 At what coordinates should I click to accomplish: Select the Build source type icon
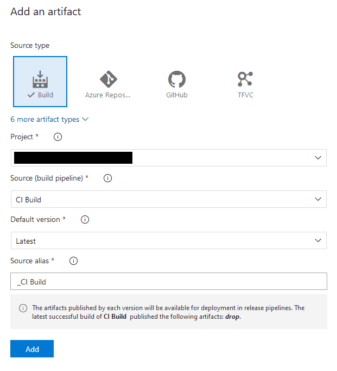tap(40, 79)
